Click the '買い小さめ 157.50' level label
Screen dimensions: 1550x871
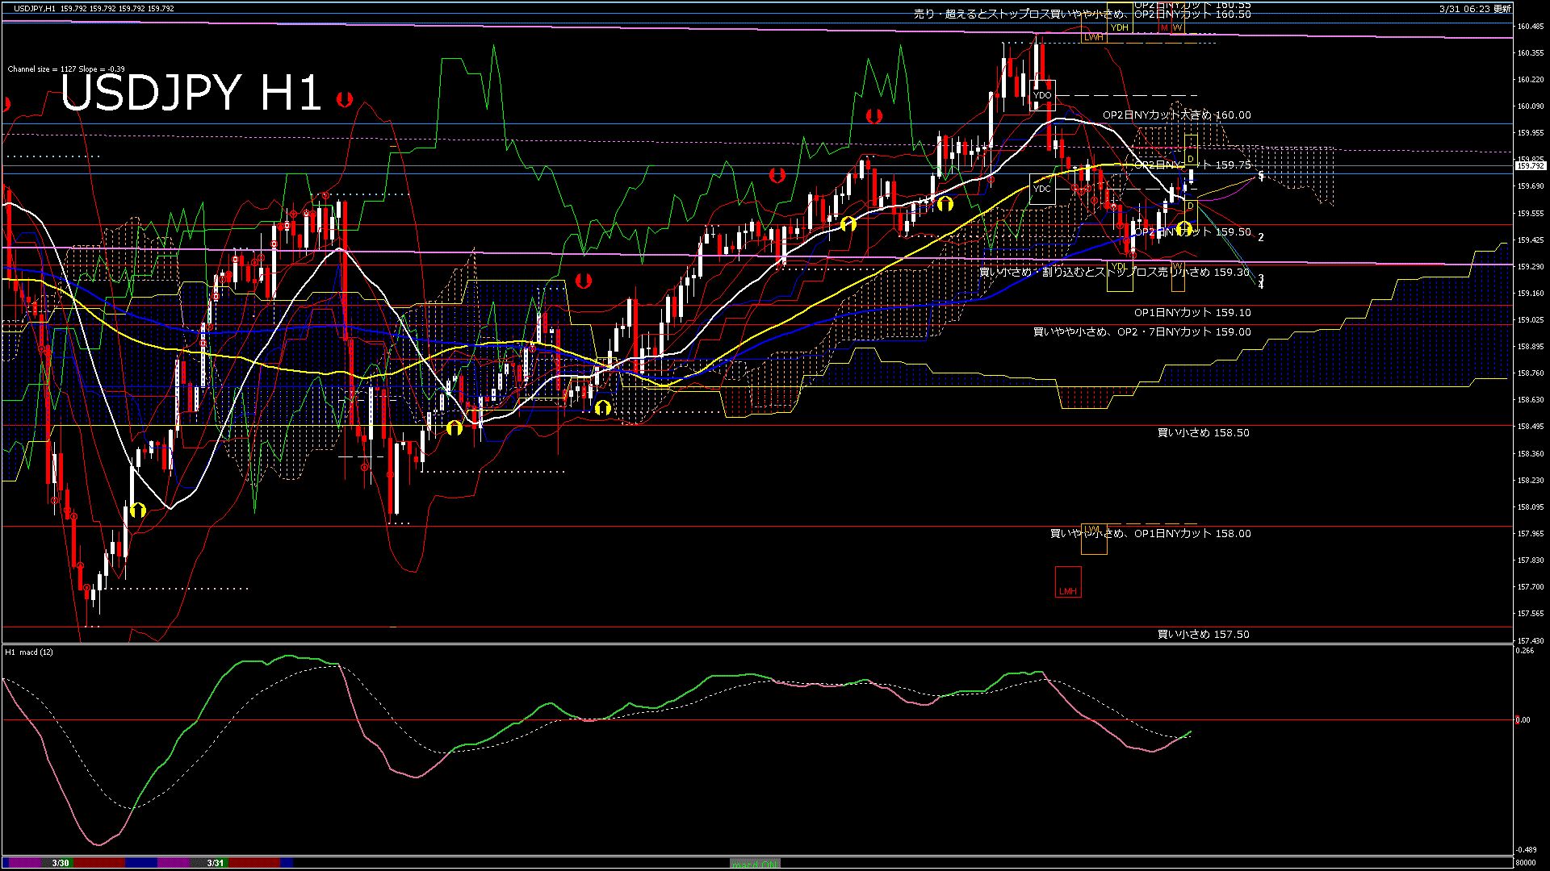point(1203,635)
